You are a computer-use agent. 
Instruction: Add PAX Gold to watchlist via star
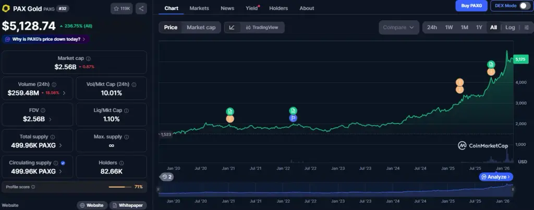point(122,8)
